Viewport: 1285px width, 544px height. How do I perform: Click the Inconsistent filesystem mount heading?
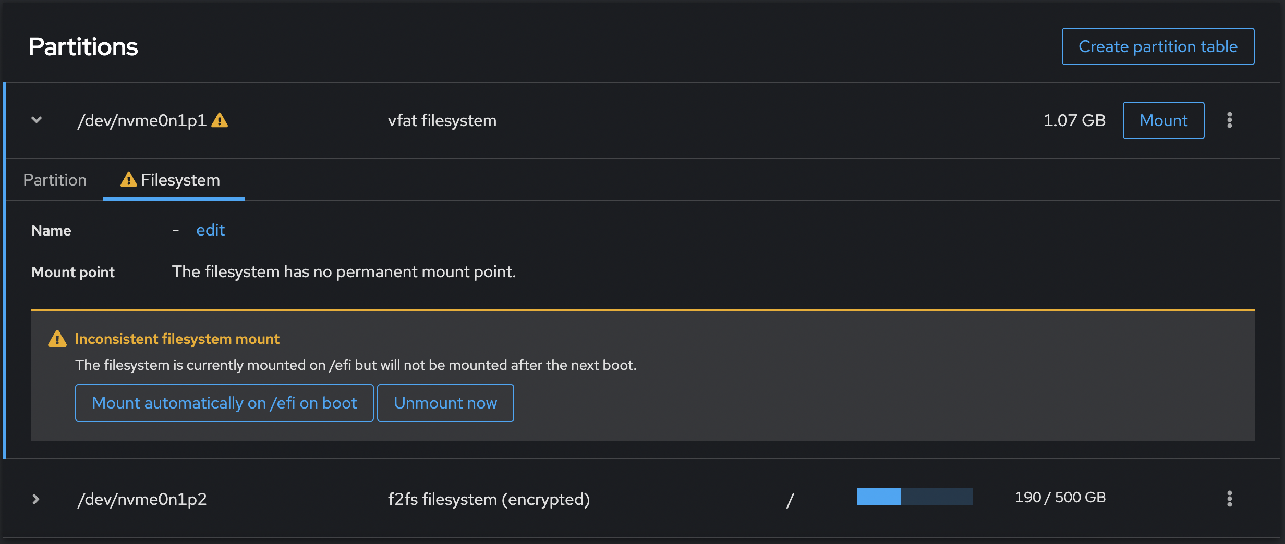[177, 339]
